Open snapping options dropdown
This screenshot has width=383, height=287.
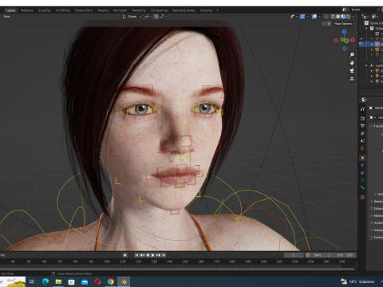[163, 17]
